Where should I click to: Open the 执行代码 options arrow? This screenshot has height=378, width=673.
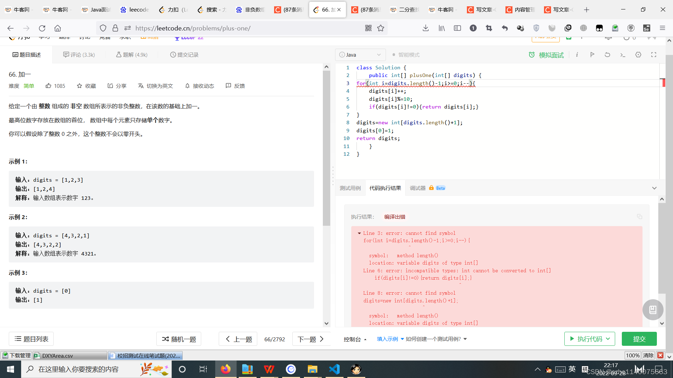pos(608,339)
